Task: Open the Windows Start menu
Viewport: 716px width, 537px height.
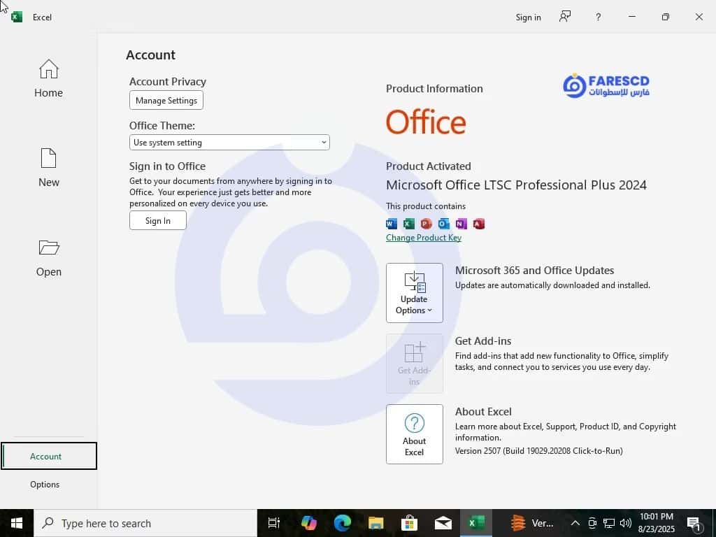Action: point(17,523)
